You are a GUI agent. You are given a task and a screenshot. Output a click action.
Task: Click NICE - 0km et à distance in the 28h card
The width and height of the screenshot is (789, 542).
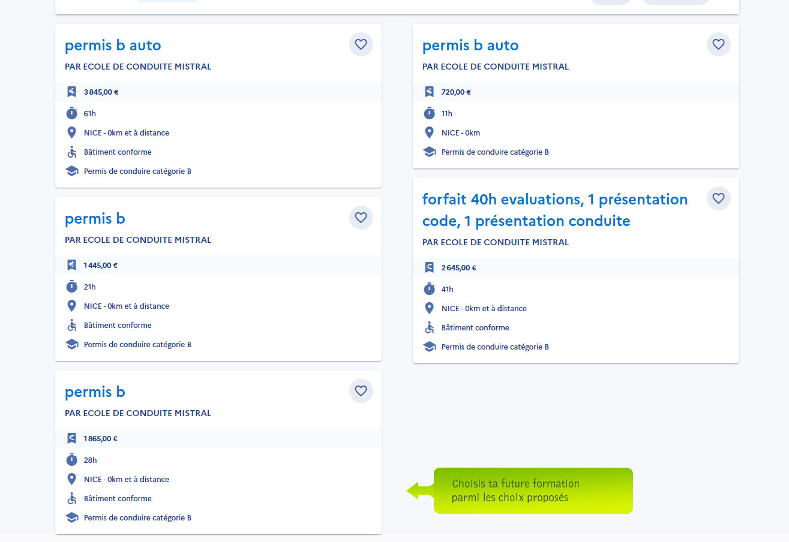tap(127, 480)
